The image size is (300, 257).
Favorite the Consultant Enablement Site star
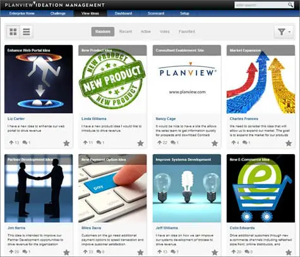point(215,143)
